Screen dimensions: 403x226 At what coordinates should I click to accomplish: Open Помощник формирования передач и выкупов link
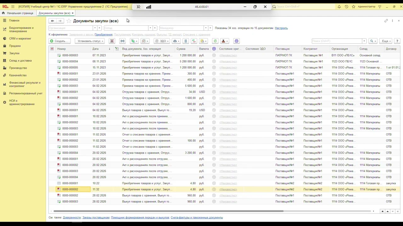point(140,218)
